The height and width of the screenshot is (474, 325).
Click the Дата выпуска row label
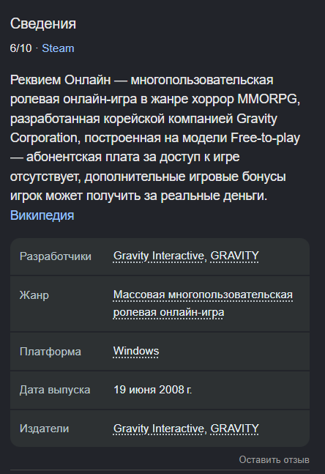[x=55, y=390]
